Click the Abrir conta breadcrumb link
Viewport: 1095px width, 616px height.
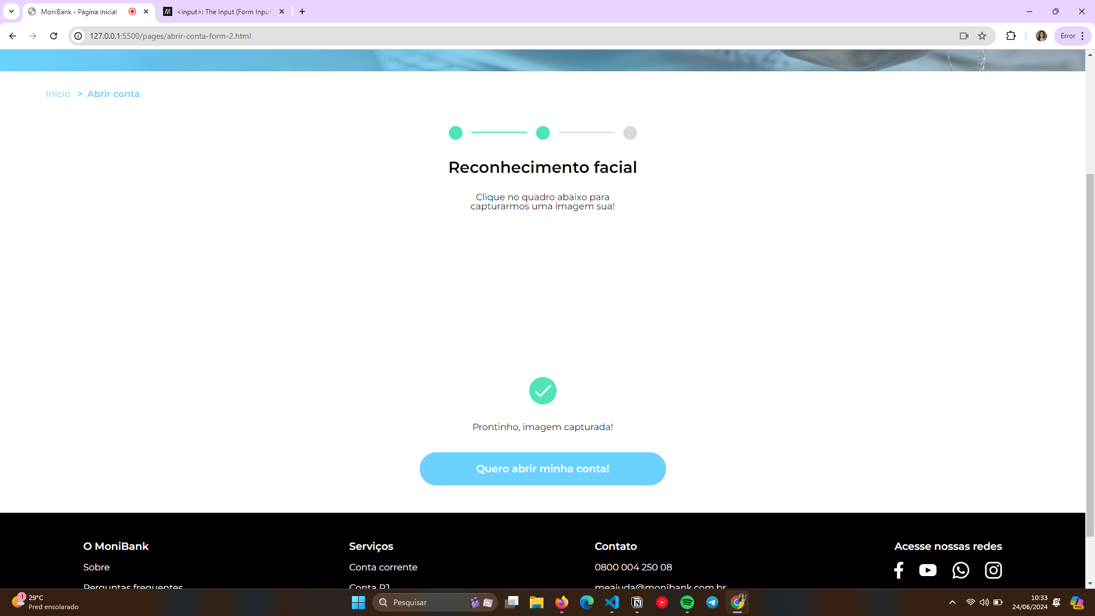pos(113,94)
